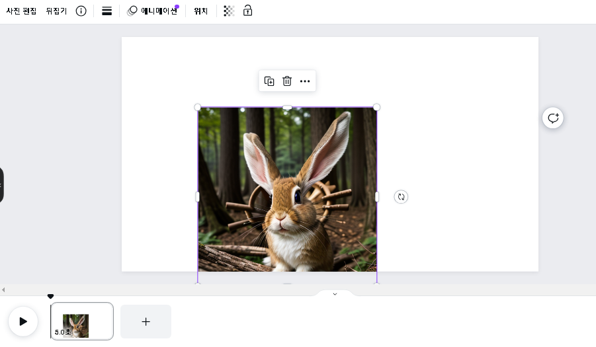Viewport: 596px width, 347px height.
Task: Collapse the timeline using the chevron
Action: [x=335, y=294]
